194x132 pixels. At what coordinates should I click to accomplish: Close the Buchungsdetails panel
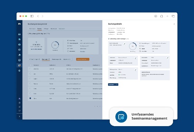click(x=174, y=24)
